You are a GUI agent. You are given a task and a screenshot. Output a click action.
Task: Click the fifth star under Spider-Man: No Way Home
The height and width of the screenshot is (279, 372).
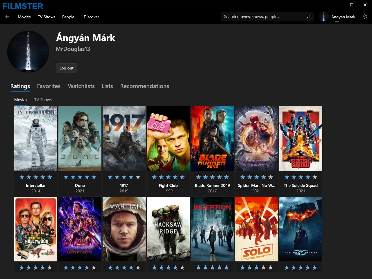pyautogui.click(x=271, y=177)
